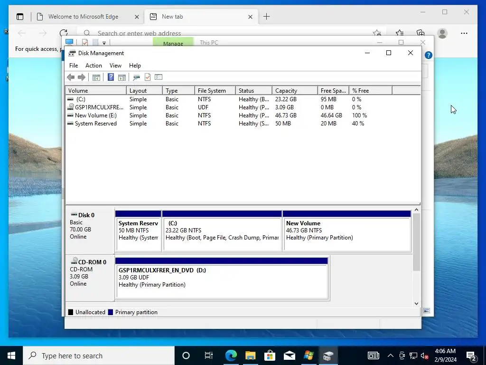The image size is (486, 365).
Task: Click the Primary partition blue legend swatch
Action: (110, 312)
